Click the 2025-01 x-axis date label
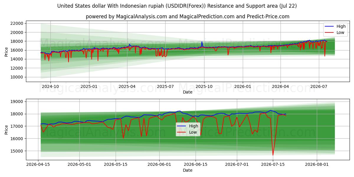The image size is (354, 177). pos(89,87)
